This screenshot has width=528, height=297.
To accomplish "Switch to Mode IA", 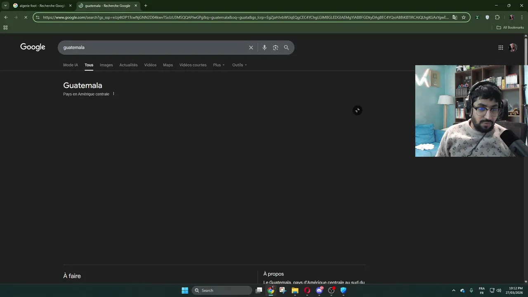I will pyautogui.click(x=71, y=65).
